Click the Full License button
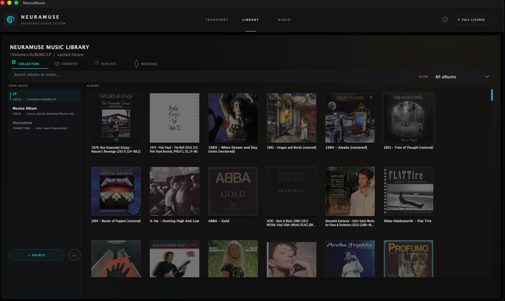The height and width of the screenshot is (301, 505). (x=475, y=20)
